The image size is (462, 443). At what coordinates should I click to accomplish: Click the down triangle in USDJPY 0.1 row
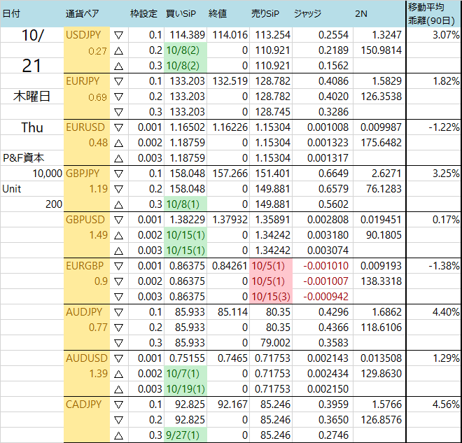tap(119, 36)
